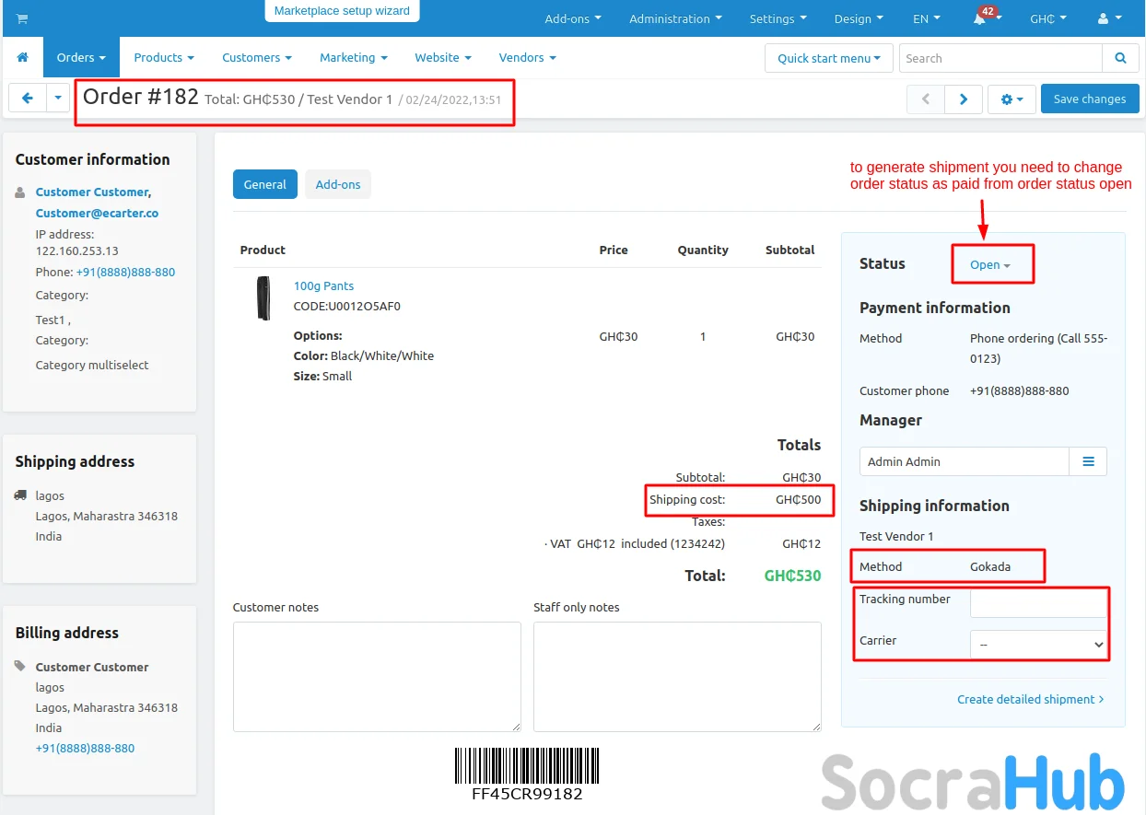Open the 100g Pants product link
This screenshot has height=815, width=1146.
coord(323,285)
